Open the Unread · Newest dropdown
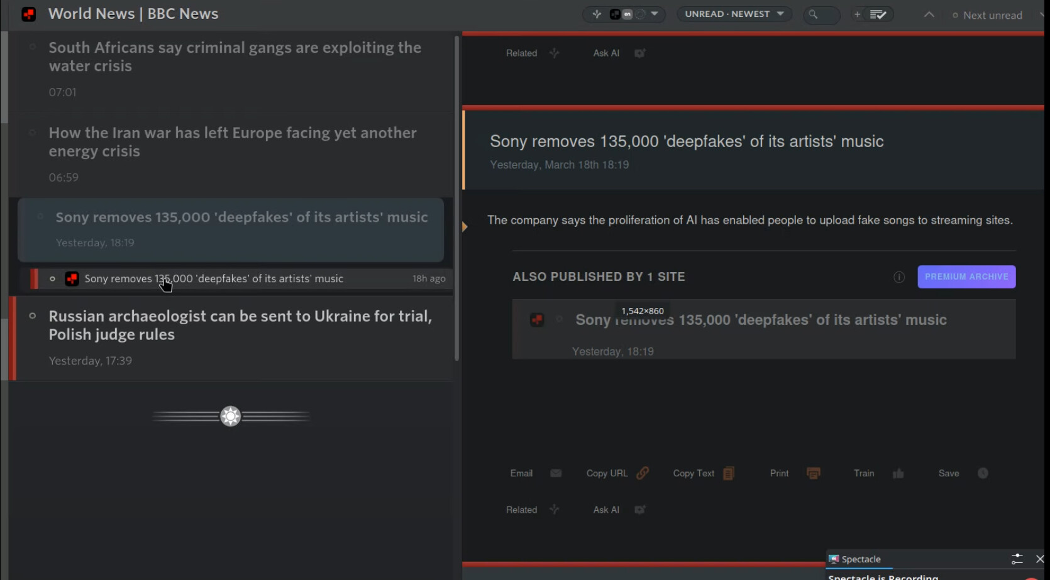The height and width of the screenshot is (580, 1050). tap(734, 14)
